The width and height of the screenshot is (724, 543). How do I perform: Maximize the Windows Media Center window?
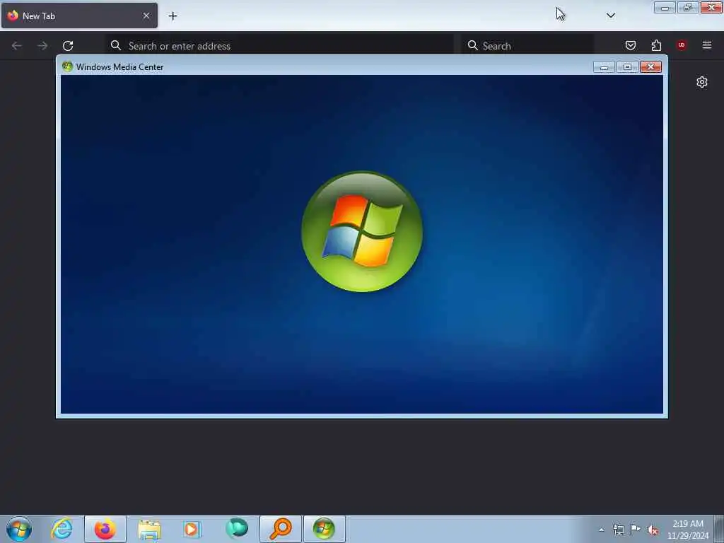(627, 67)
